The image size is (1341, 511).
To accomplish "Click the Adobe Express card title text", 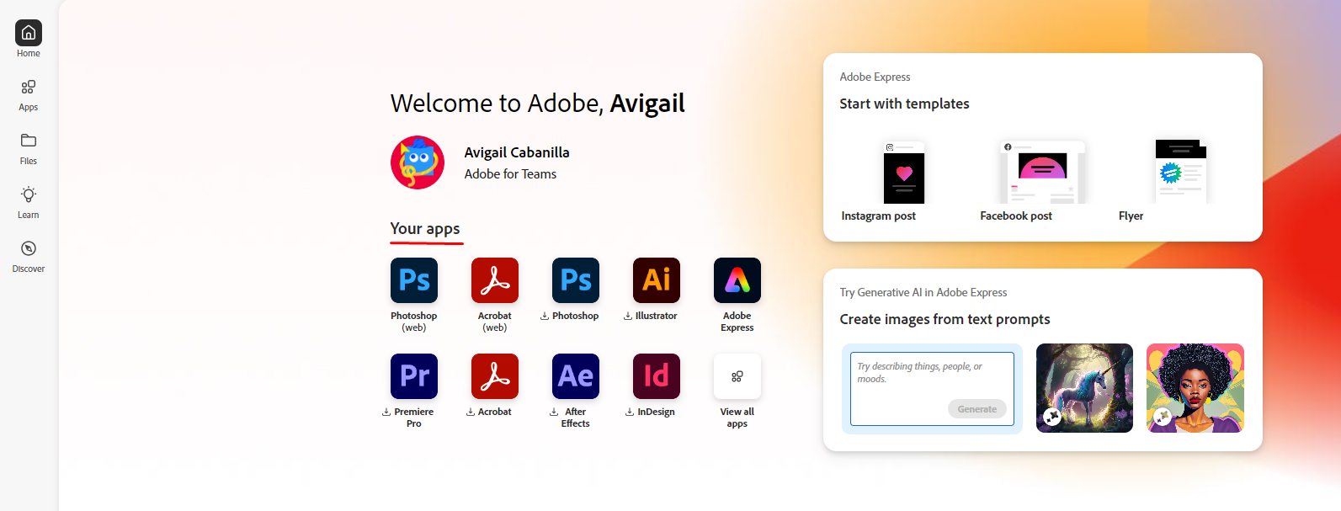I will [875, 77].
